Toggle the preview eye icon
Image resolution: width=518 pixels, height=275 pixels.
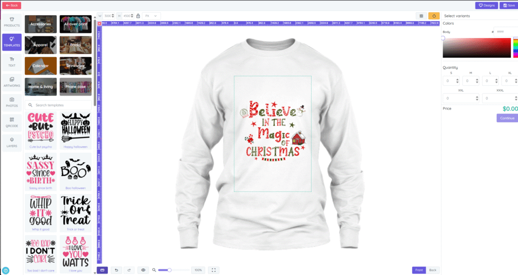pyautogui.click(x=143, y=270)
